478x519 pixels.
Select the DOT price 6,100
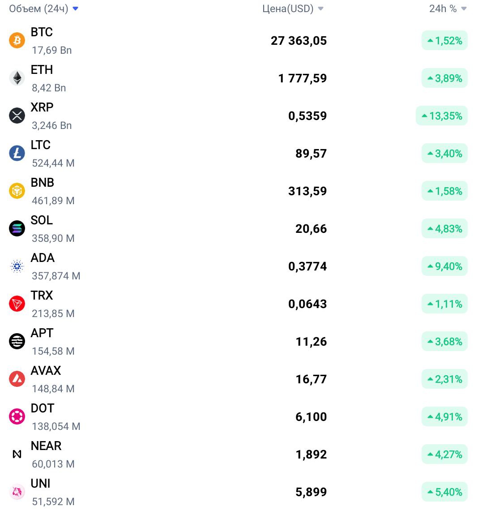(x=311, y=417)
